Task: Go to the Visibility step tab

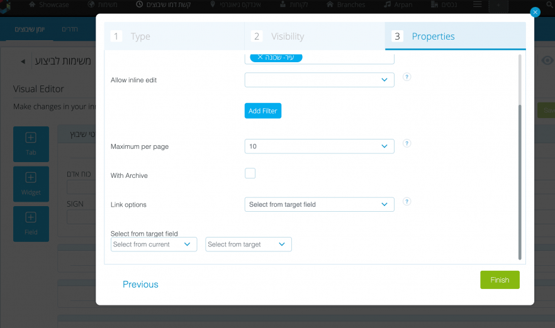Action: coord(315,36)
